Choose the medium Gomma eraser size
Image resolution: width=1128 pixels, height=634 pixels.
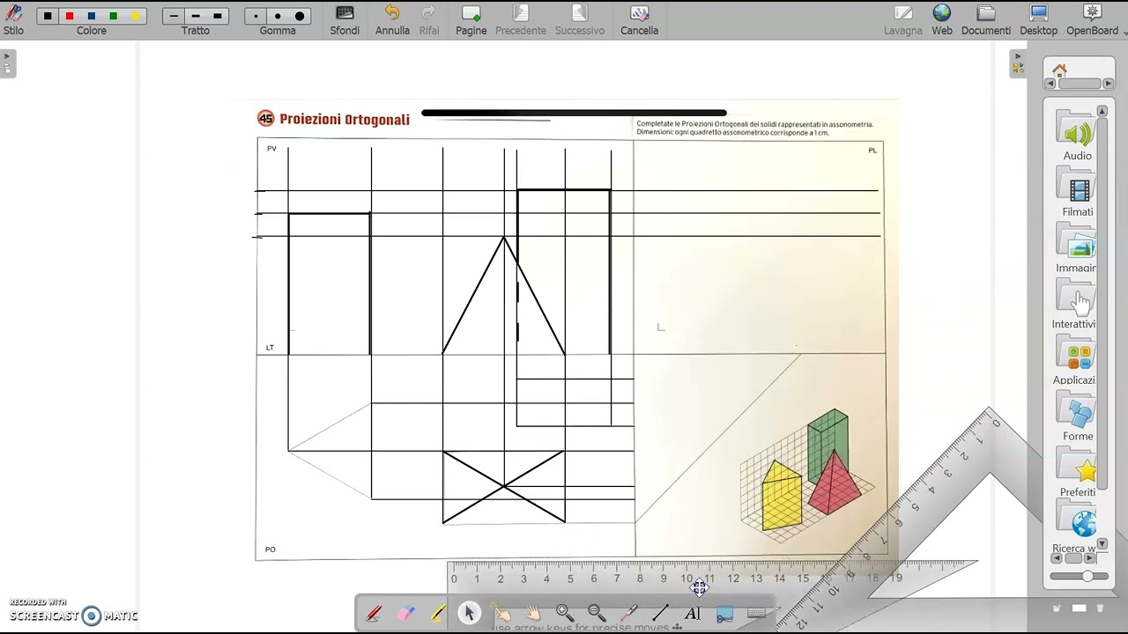click(278, 16)
